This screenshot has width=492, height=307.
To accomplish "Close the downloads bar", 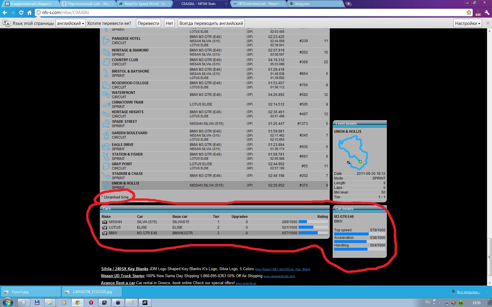I will [487, 292].
